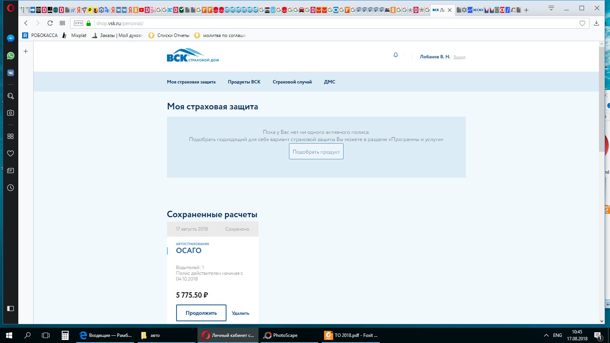Image resolution: width=610 pixels, height=343 pixels.
Task: Reload the page
Action: 50,23
